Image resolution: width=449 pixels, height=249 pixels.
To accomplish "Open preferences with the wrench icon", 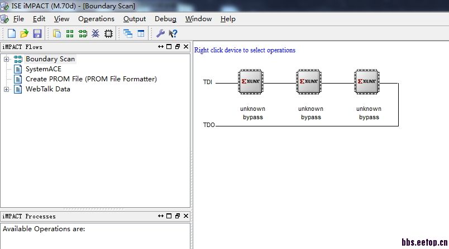I will [x=160, y=33].
